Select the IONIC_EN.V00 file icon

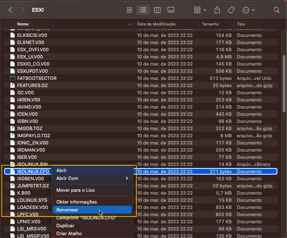click(13, 143)
